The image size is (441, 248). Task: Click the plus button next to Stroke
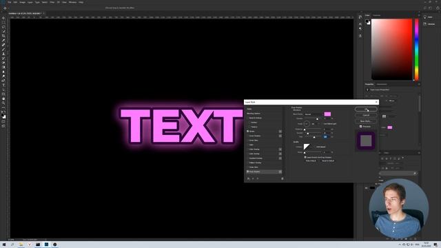coord(280,132)
